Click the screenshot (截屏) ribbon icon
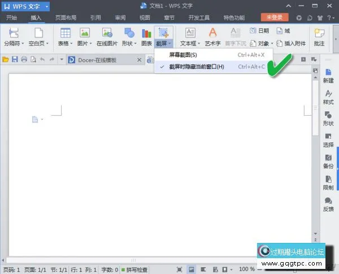This screenshot has width=339, height=274. (163, 33)
